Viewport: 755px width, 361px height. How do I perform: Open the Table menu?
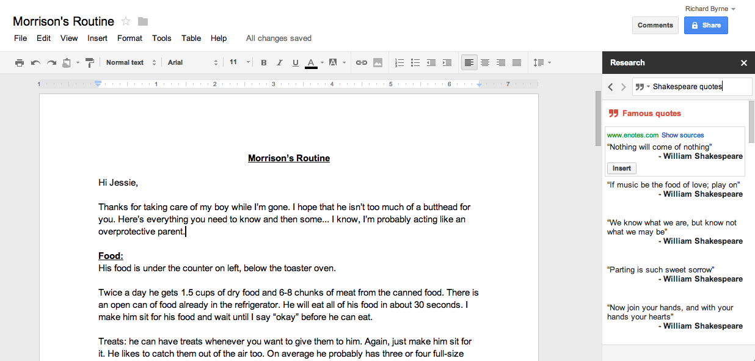pos(191,38)
